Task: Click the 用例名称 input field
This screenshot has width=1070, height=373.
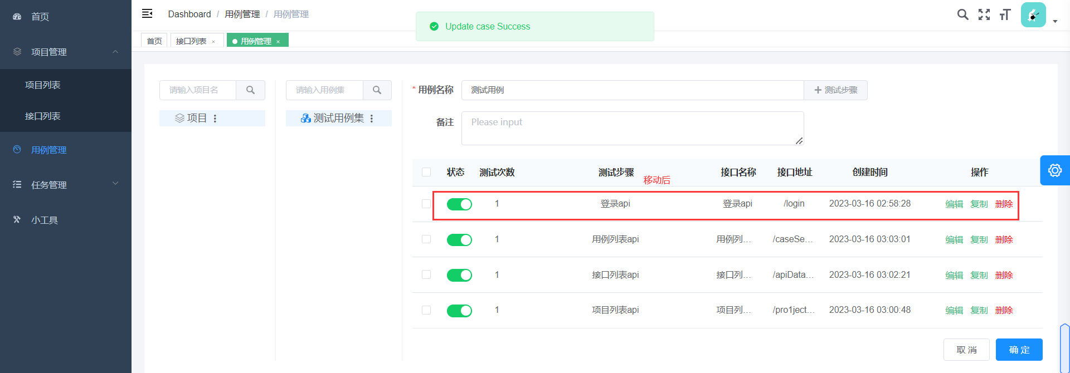Action: click(633, 90)
